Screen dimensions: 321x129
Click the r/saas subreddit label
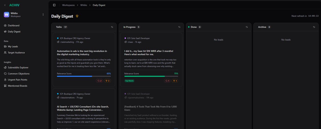tap(131, 42)
